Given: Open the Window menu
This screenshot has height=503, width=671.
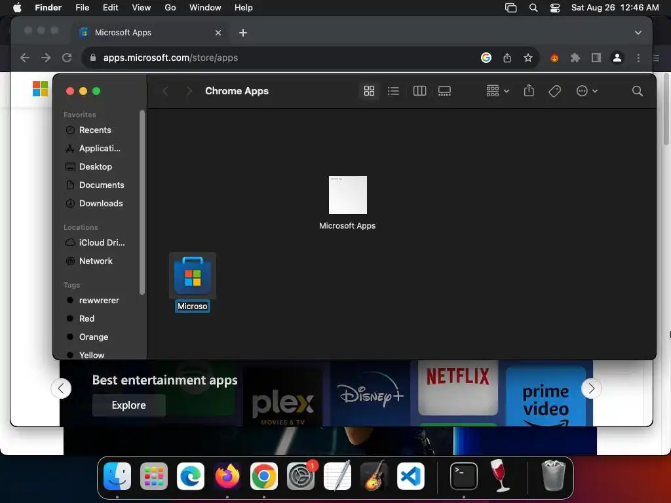Looking at the screenshot, I should tap(205, 8).
